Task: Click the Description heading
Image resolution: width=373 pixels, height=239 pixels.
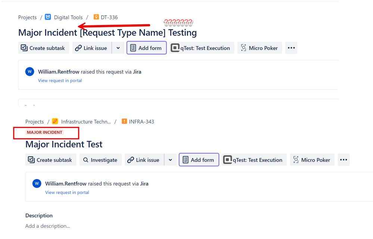Action: pos(39,216)
